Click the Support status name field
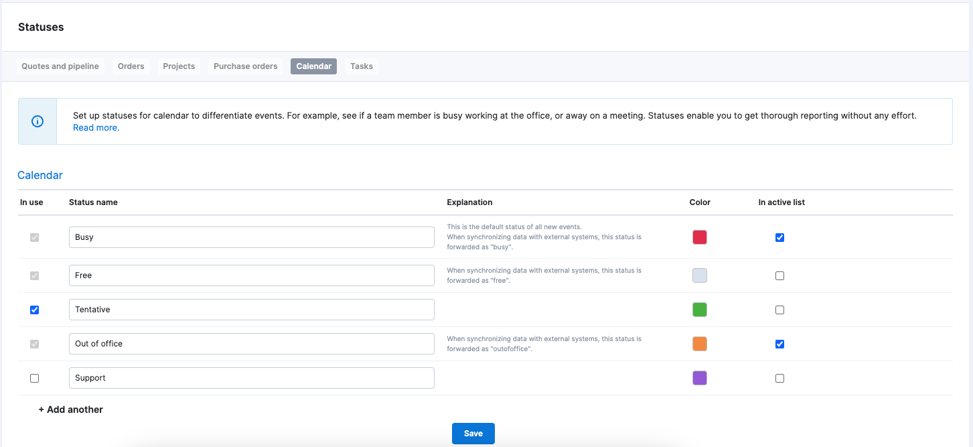 coord(252,378)
